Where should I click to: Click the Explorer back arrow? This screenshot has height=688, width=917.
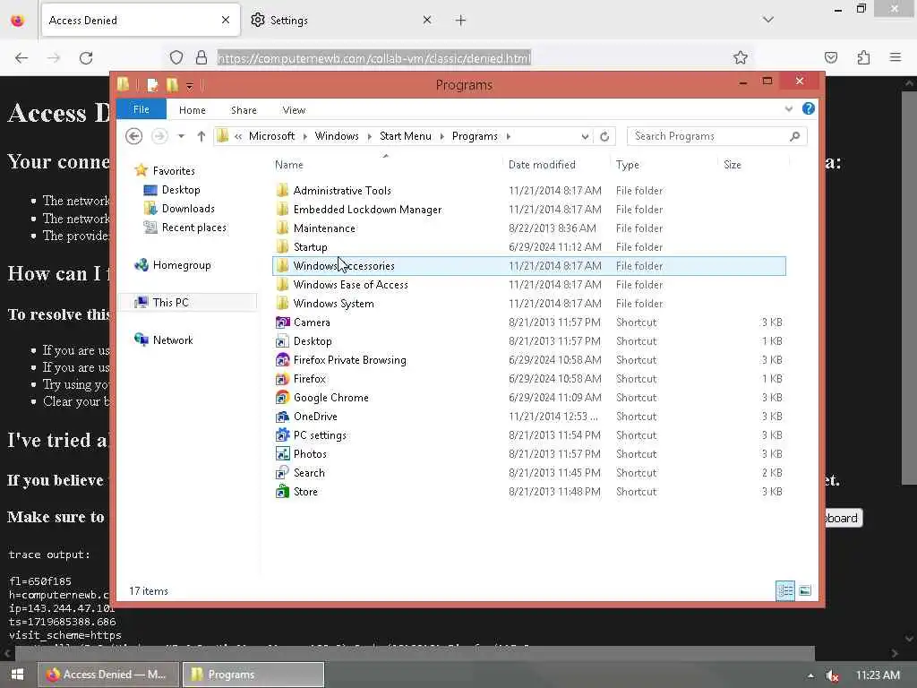point(134,136)
